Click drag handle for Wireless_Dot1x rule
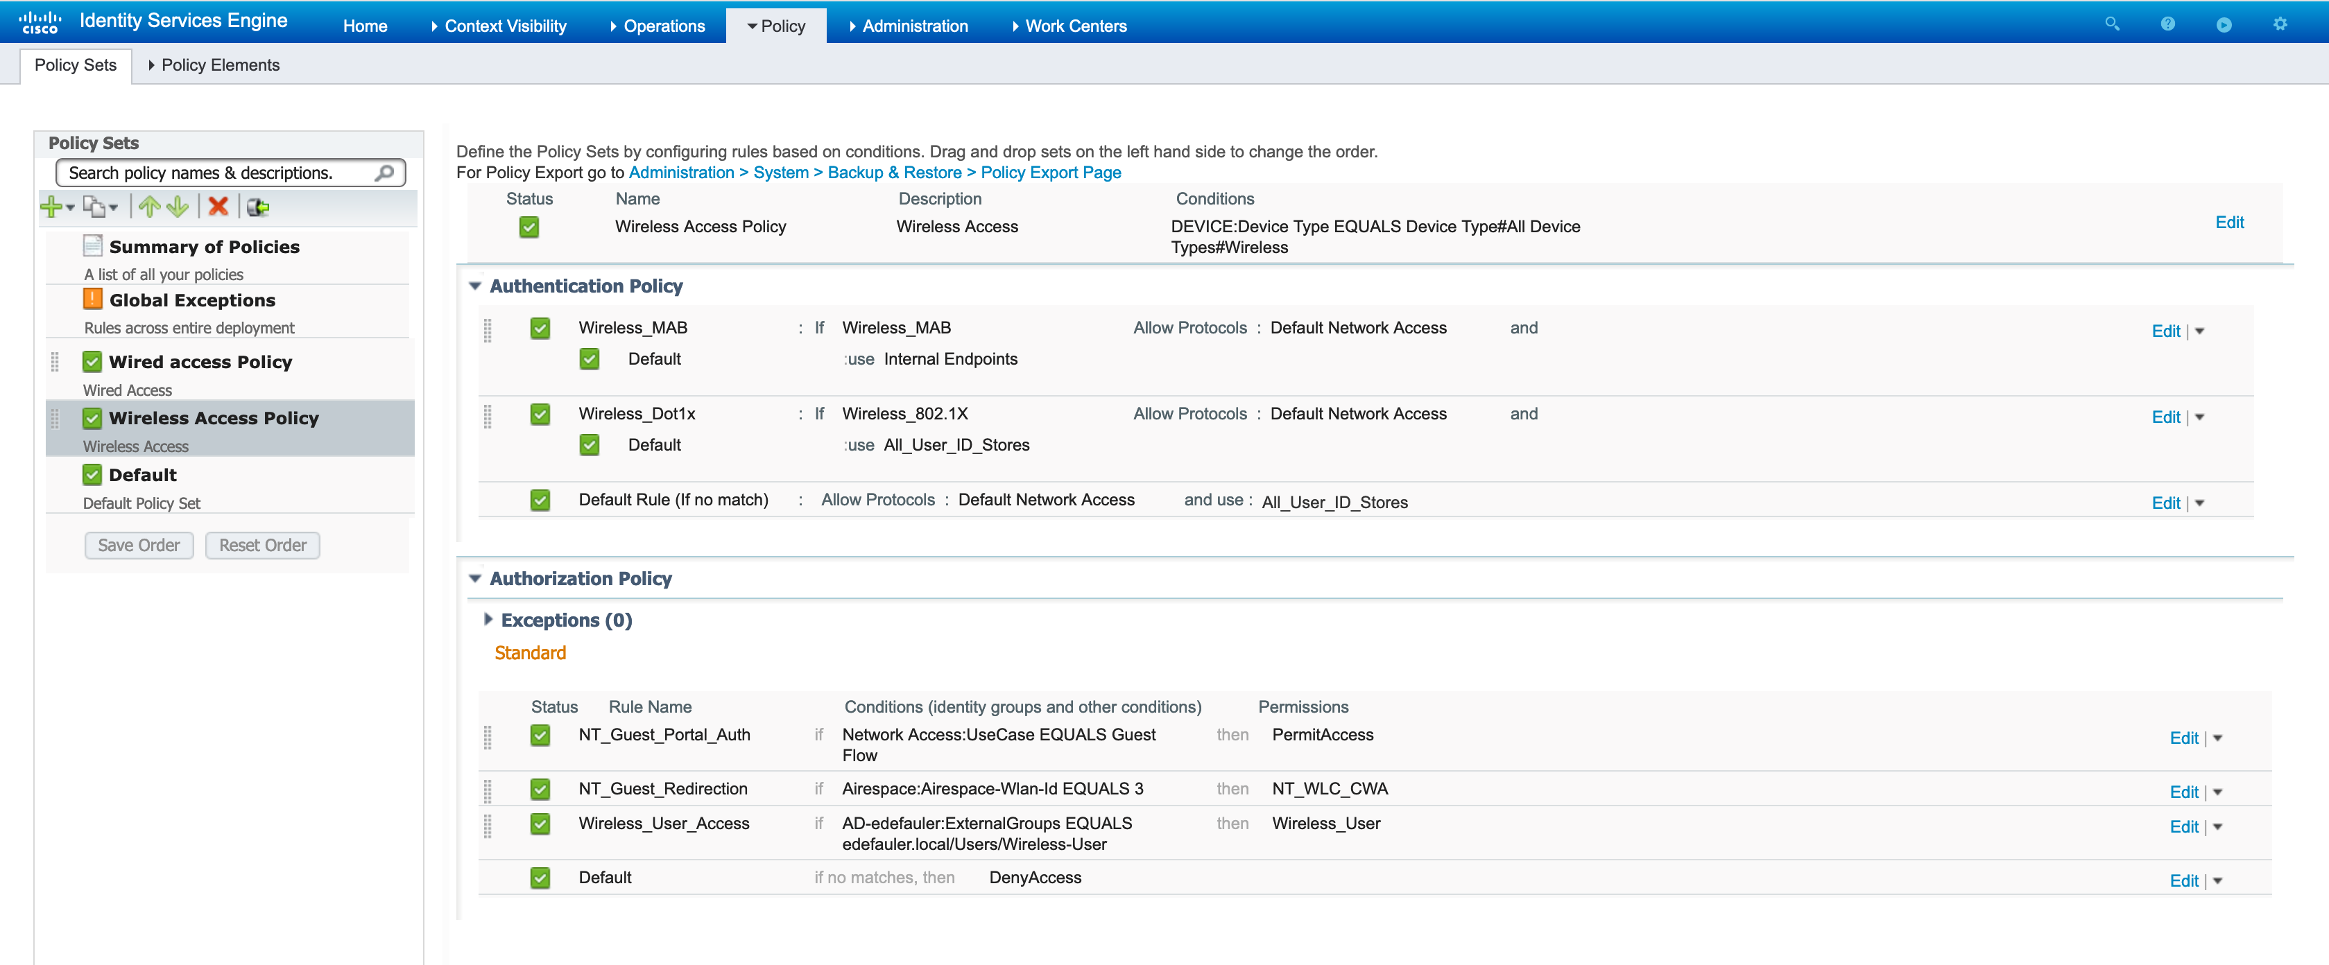This screenshot has height=965, width=2329. (x=488, y=417)
